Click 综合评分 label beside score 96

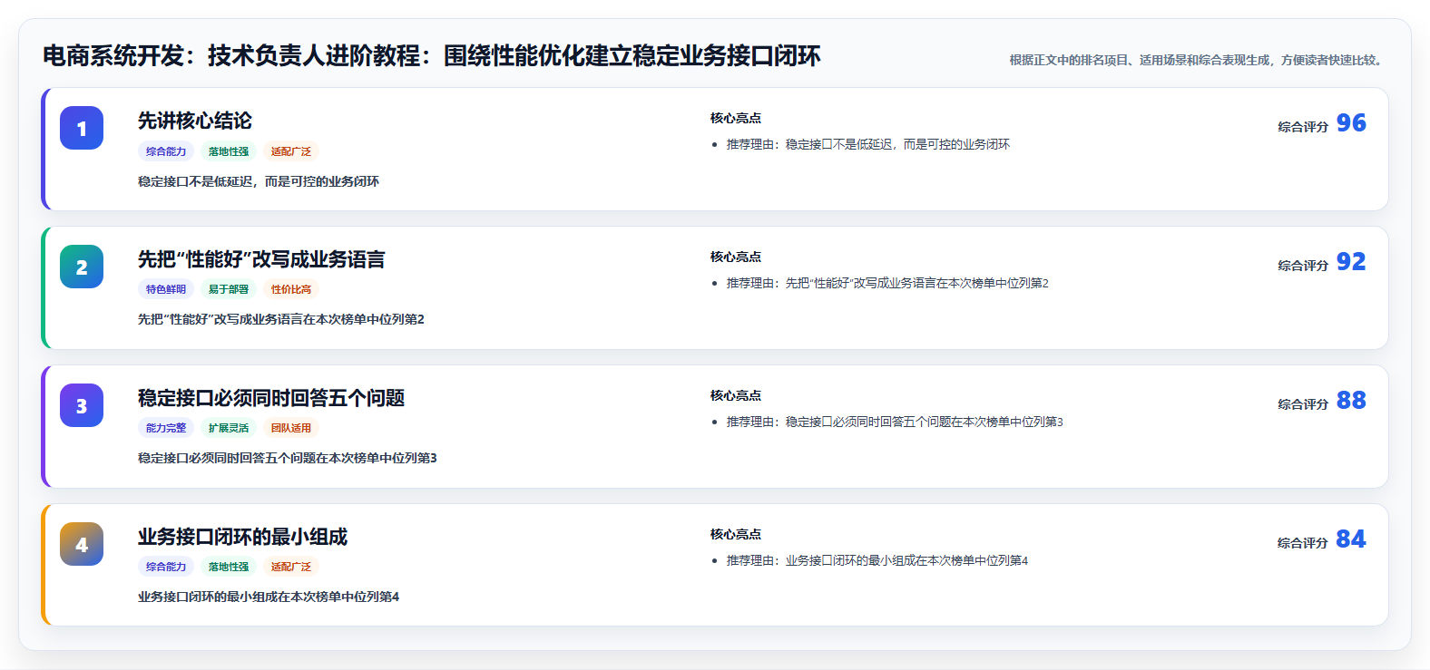(x=1303, y=127)
